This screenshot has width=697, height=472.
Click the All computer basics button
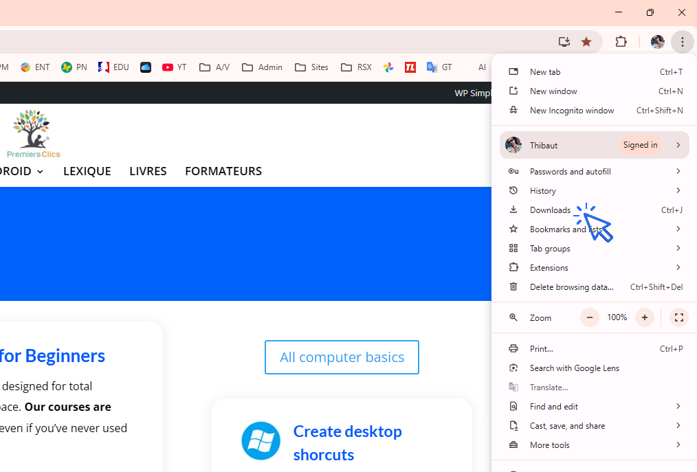pyautogui.click(x=342, y=357)
